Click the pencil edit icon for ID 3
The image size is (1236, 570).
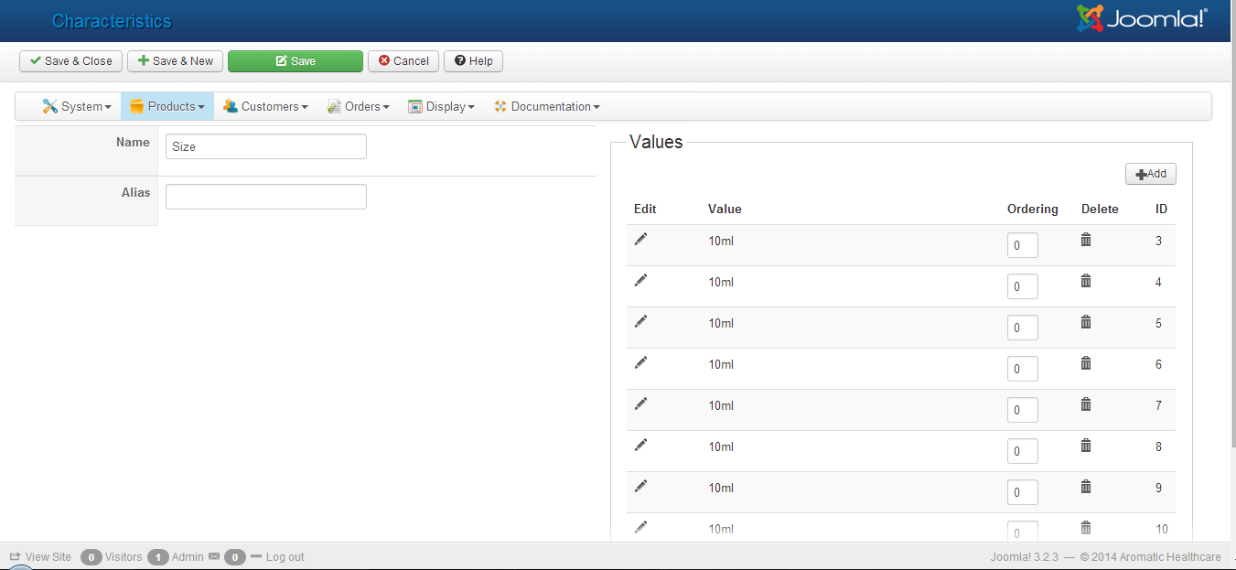coord(640,239)
